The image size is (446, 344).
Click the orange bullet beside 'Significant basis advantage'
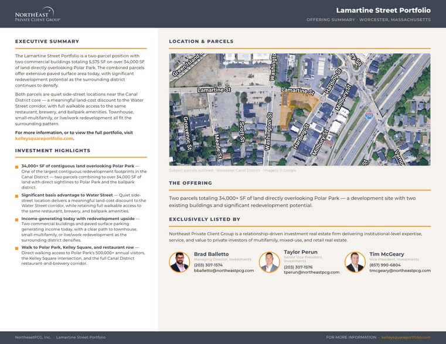17,196
